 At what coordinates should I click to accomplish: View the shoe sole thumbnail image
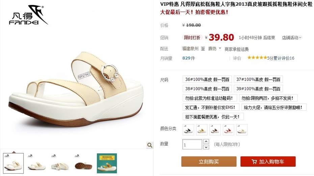83,163
